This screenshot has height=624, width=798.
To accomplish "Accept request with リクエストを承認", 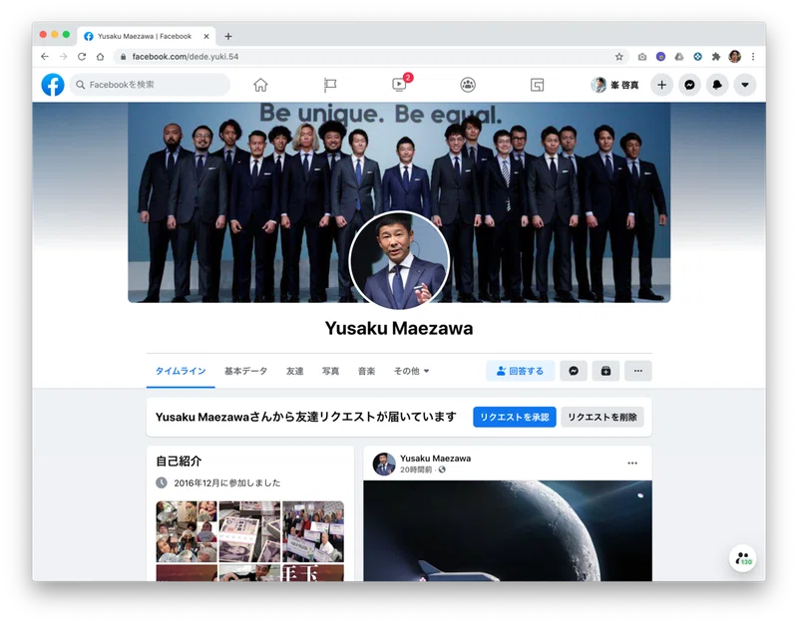I will (x=515, y=417).
